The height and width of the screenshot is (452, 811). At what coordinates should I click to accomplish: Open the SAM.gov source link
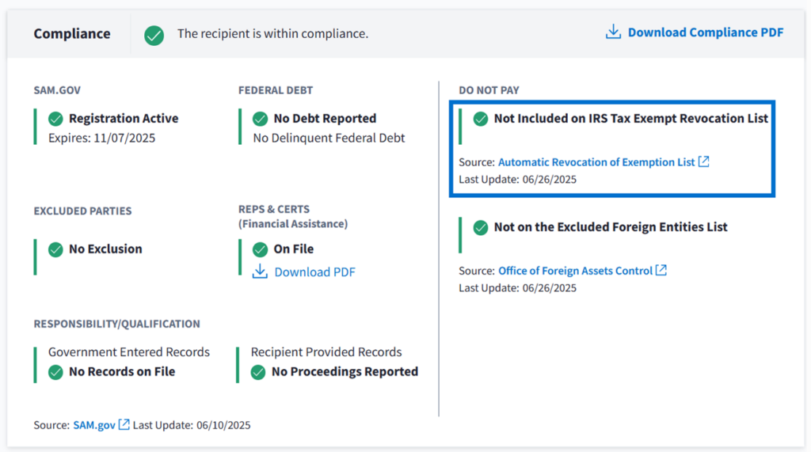pos(94,425)
